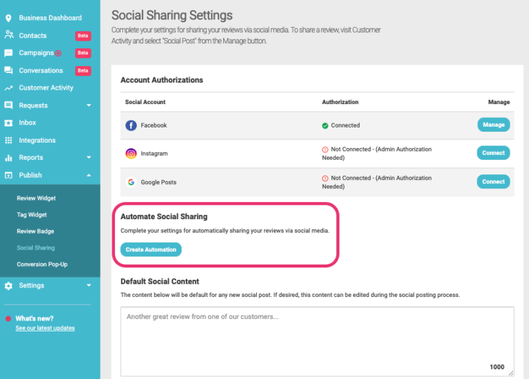The height and width of the screenshot is (379, 529).
Task: Click the Facebook logo icon in table
Action: [x=131, y=125]
